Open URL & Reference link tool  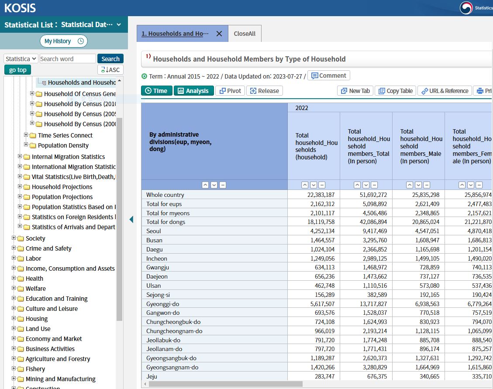(x=445, y=91)
